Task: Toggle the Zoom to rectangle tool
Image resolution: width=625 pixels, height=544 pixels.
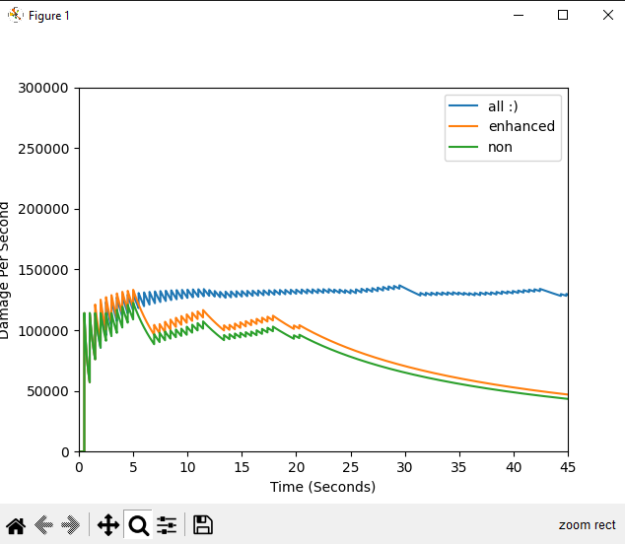Action: (x=139, y=525)
